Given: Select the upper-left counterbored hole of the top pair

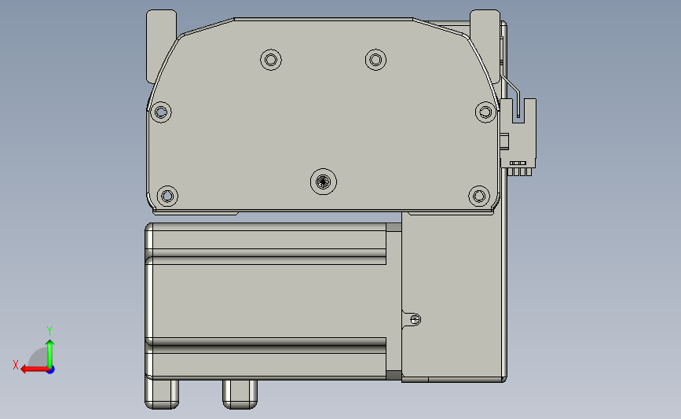Looking at the screenshot, I should [x=271, y=60].
